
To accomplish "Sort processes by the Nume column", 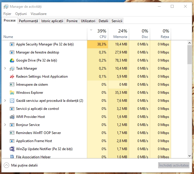I will 8,37.
